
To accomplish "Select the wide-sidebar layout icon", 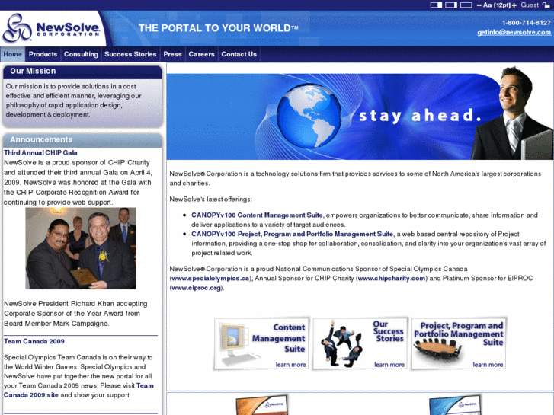I will coord(436,5).
